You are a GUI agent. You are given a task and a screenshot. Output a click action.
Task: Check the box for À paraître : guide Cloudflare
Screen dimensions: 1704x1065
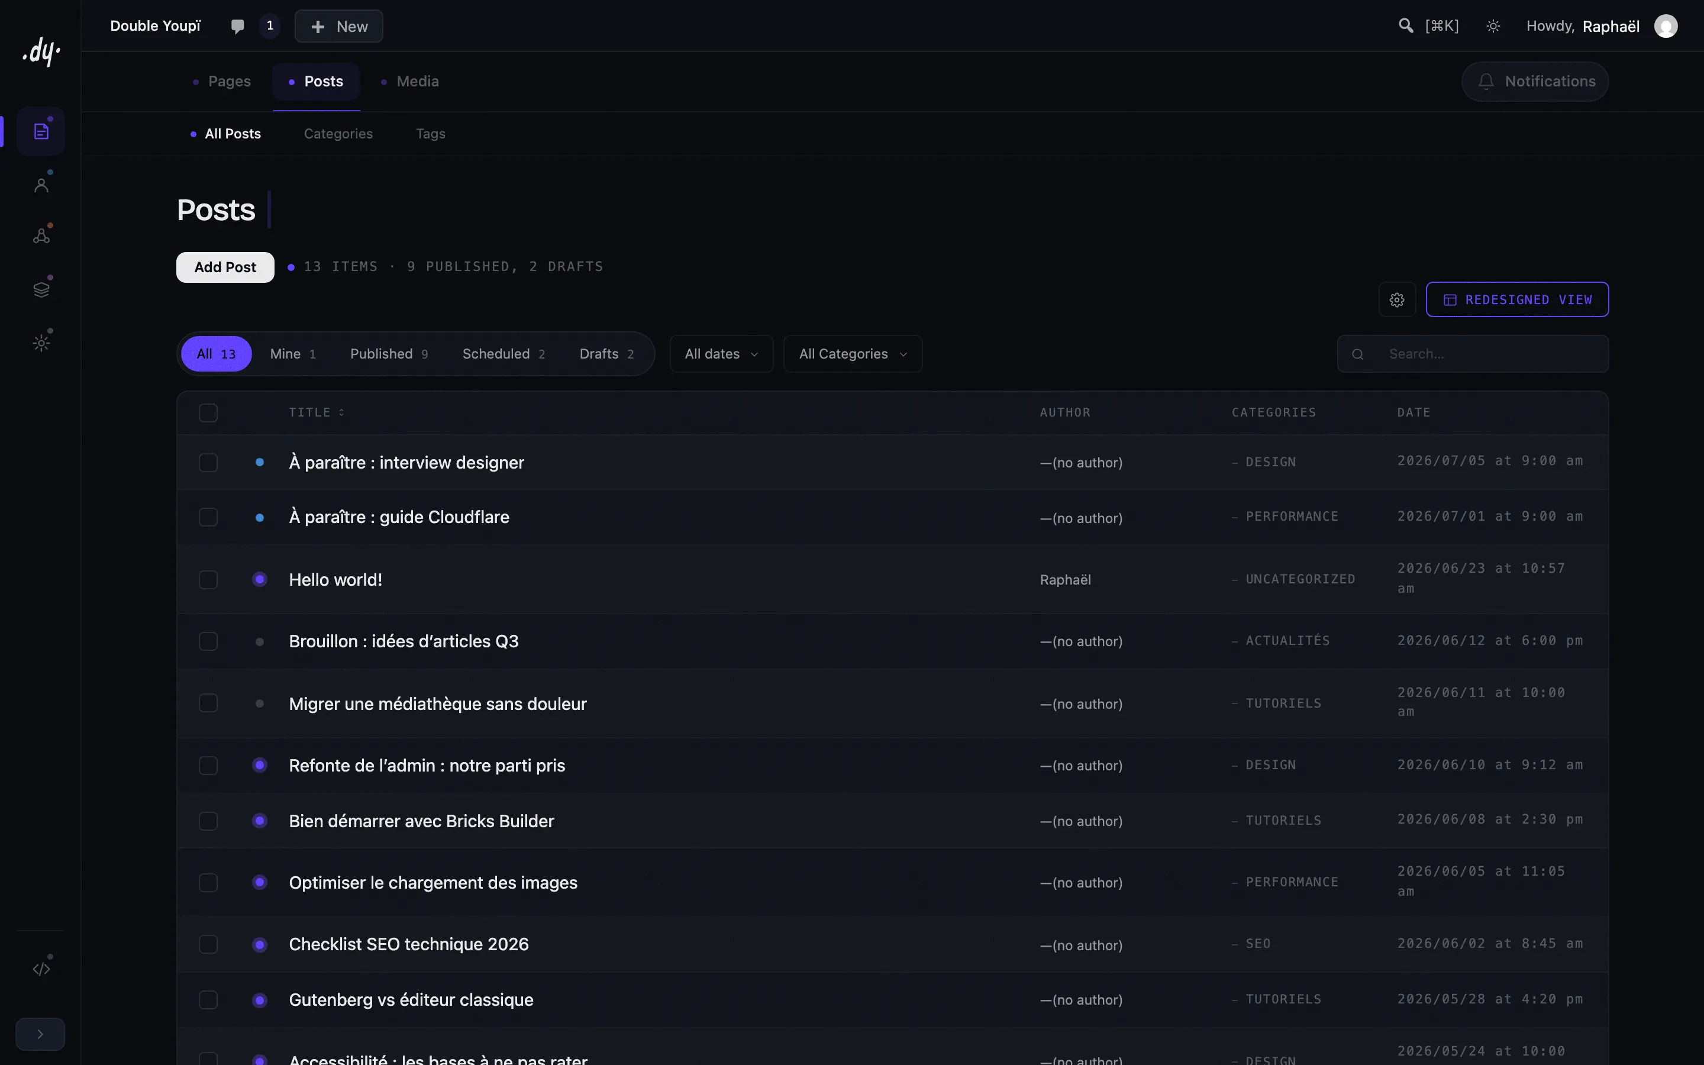[208, 517]
